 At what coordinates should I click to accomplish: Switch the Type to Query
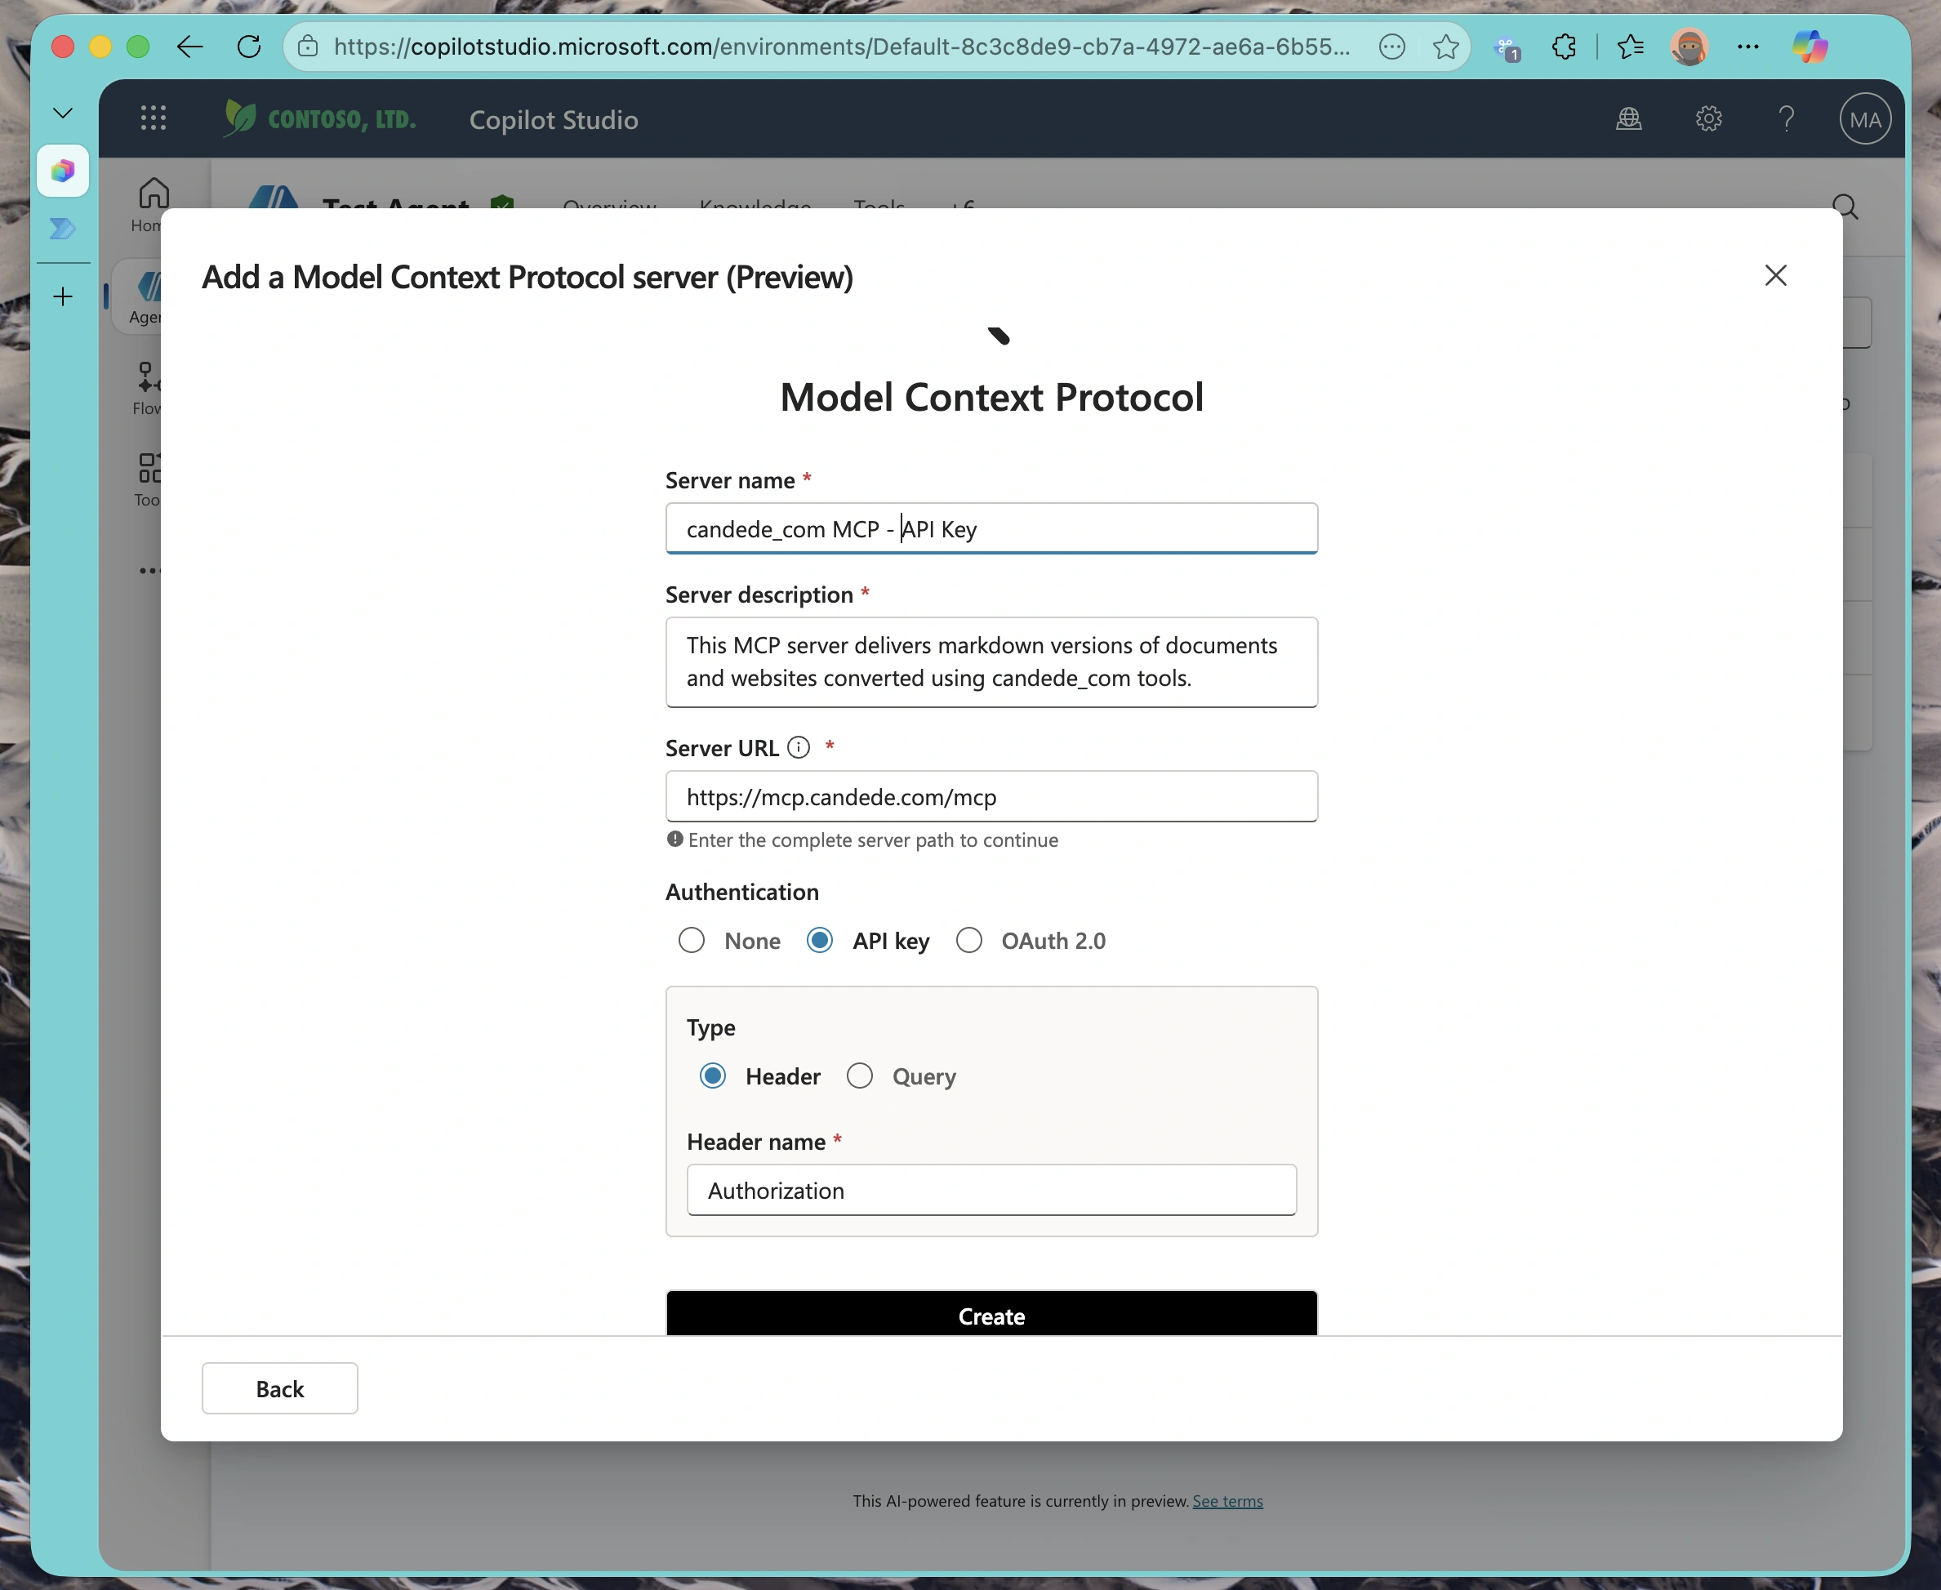point(859,1076)
